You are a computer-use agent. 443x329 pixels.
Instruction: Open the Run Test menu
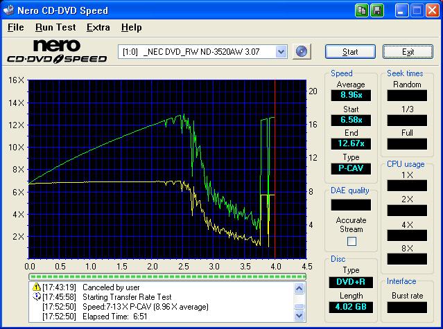[55, 28]
